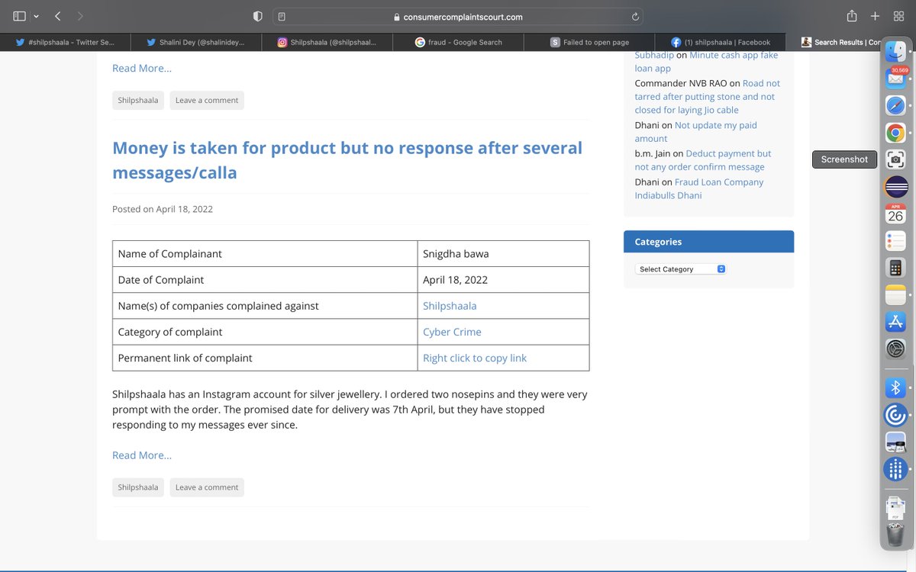Image resolution: width=916 pixels, height=572 pixels.
Task: Switch to the Shilpshaala Instagram tab
Action: 327,42
